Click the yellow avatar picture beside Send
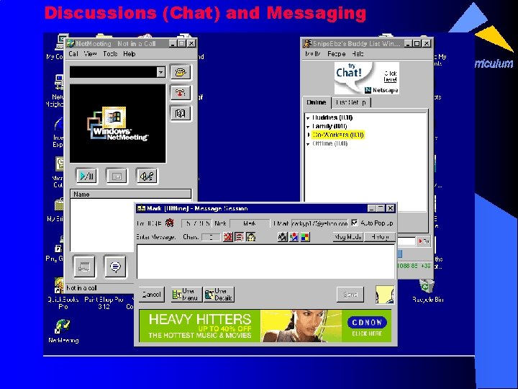The image size is (518, 389). pyautogui.click(x=385, y=295)
